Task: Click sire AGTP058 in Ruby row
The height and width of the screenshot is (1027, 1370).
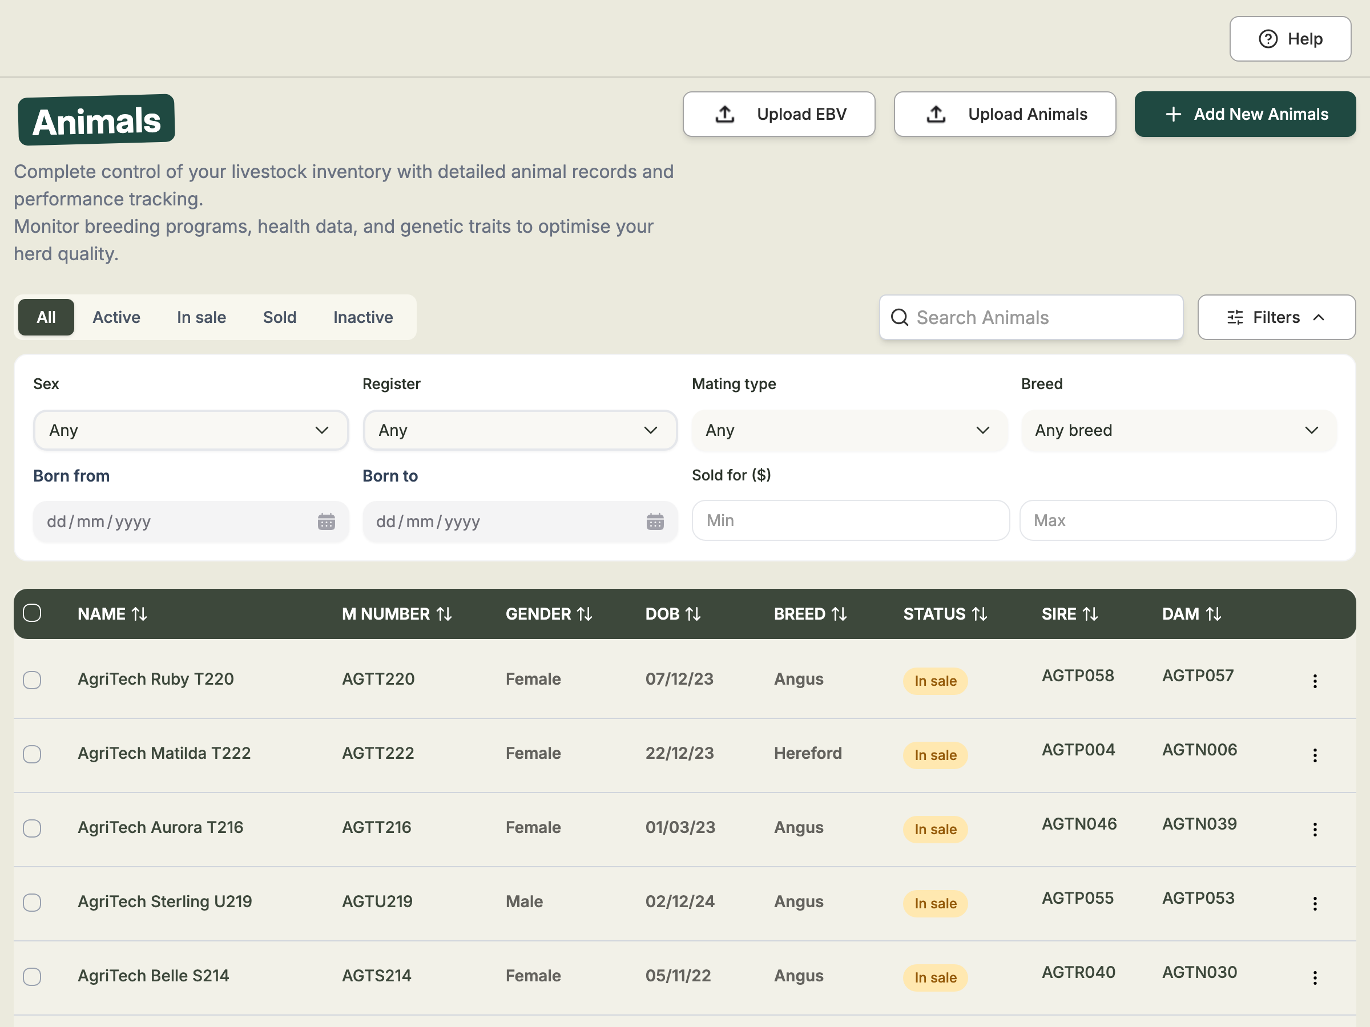Action: coord(1078,676)
